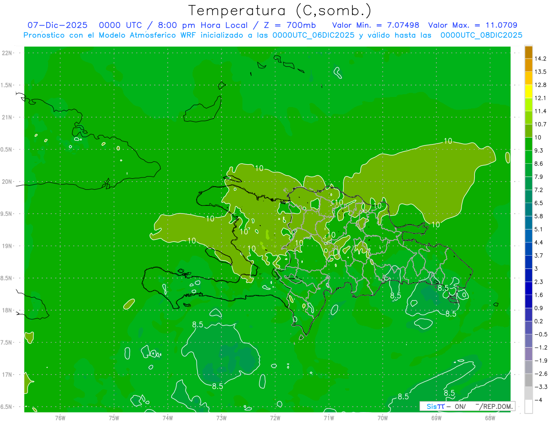This screenshot has height=424, width=550.
Task: Click the -4 colorbar label
Action: [x=538, y=400]
